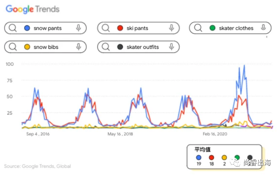Click the Google Trends logo
Screen dimensions: 280x175
coord(32,9)
